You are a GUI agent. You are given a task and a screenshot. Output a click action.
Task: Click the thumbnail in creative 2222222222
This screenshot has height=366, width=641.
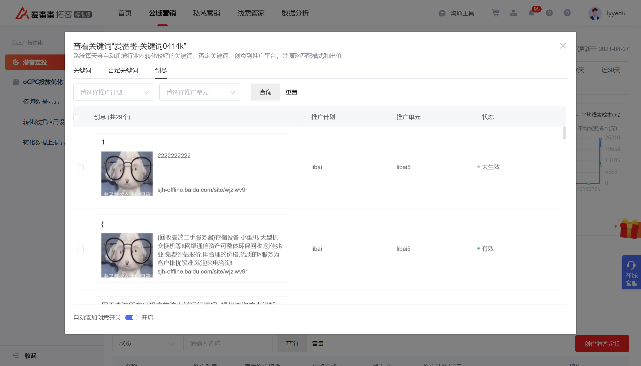[x=127, y=173]
